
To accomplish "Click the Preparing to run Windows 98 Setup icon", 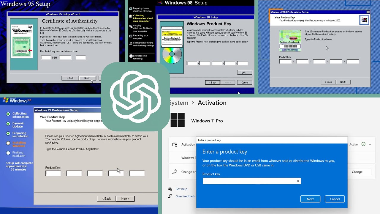I will point(131,9).
